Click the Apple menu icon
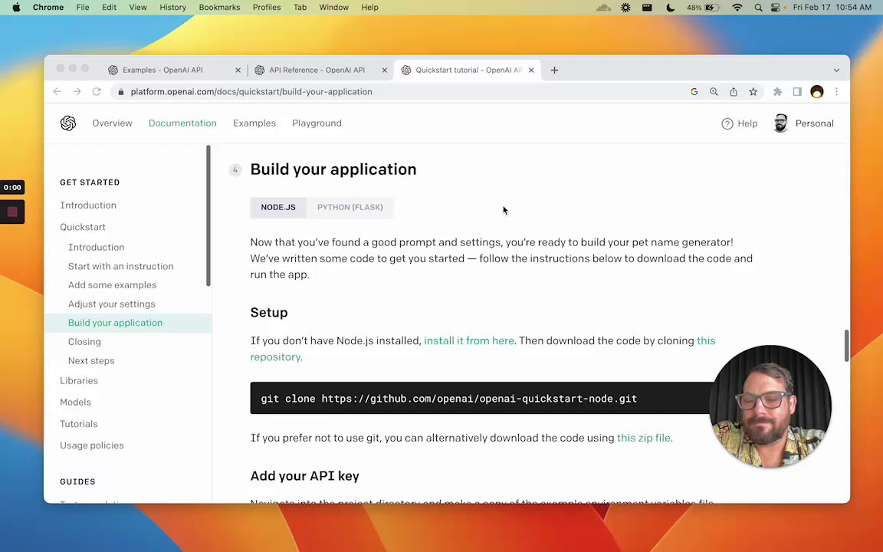The height and width of the screenshot is (552, 883). tap(16, 8)
